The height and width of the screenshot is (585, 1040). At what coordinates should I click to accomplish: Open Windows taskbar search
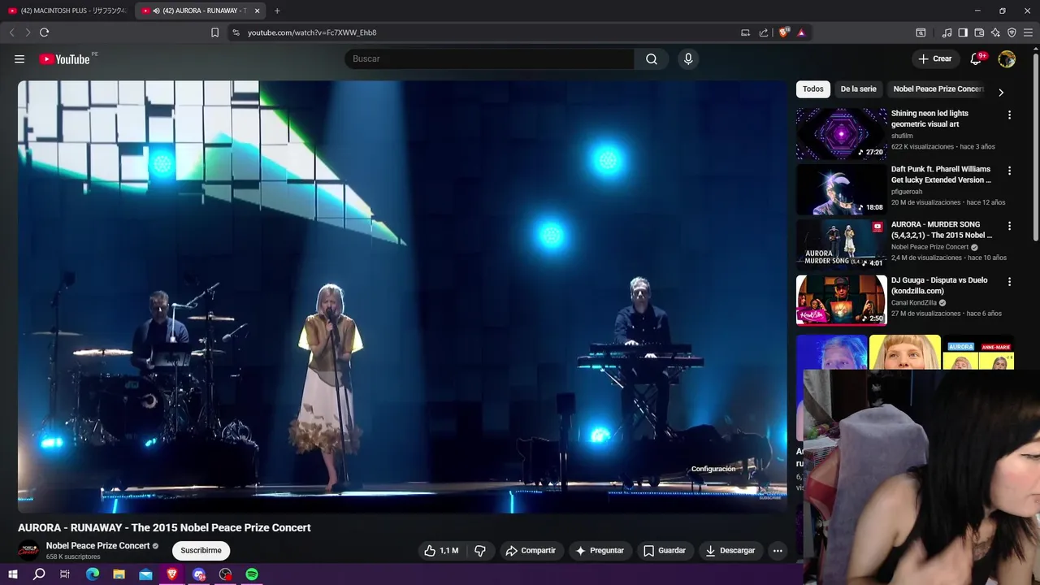(x=39, y=574)
